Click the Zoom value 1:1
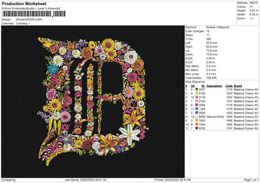The width and height of the screenshot is (260, 183). coord(251,18)
